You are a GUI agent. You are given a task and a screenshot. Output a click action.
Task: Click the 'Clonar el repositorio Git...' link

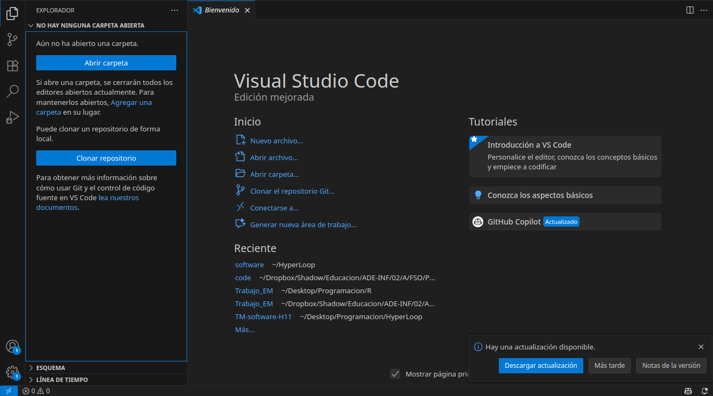click(292, 191)
